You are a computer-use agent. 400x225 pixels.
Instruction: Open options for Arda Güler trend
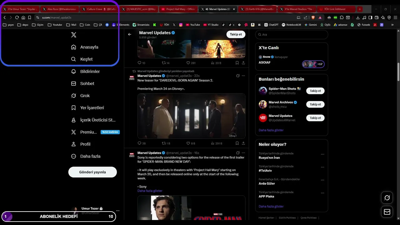coord(322,180)
